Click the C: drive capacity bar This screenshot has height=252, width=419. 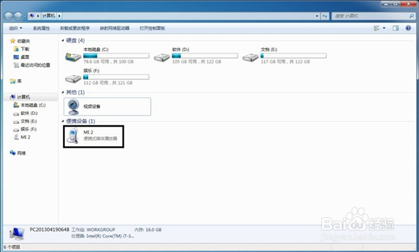click(x=116, y=56)
